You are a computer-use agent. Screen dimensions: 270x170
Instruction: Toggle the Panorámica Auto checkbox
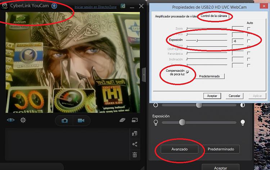pos(249,53)
